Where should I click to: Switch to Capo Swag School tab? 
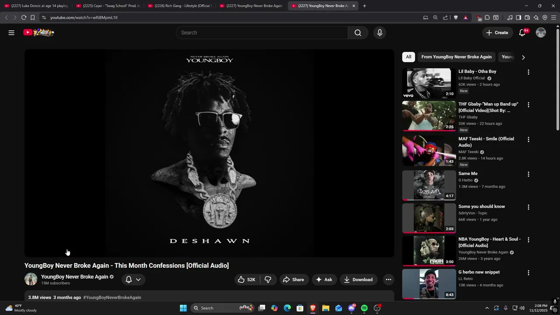(108, 6)
